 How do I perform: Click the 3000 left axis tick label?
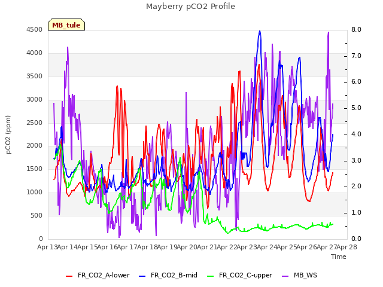35,100
